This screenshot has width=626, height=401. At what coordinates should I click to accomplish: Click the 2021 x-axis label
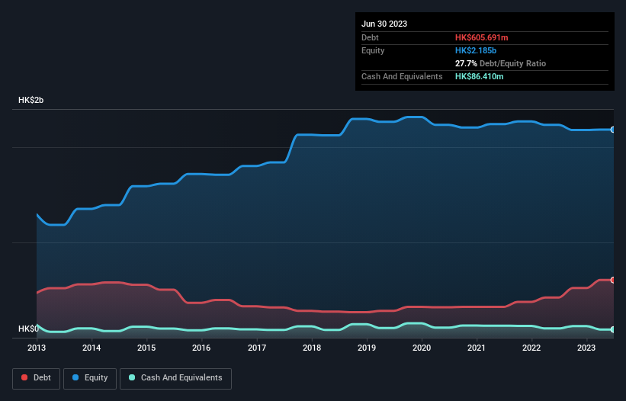click(477, 348)
